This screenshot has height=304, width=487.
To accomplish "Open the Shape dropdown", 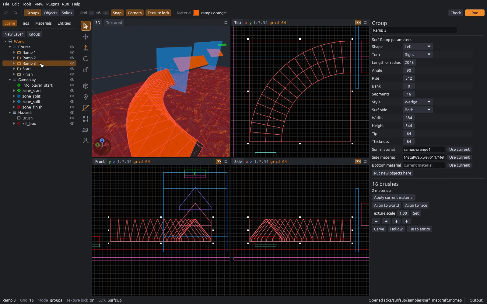I will tap(418, 47).
